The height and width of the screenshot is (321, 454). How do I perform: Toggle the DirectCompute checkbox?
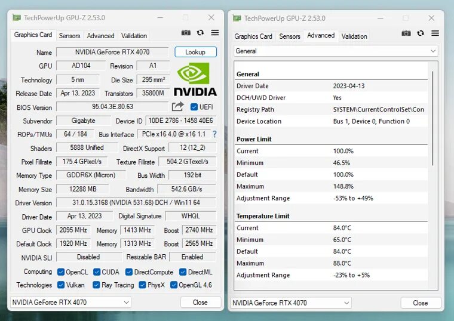click(129, 272)
